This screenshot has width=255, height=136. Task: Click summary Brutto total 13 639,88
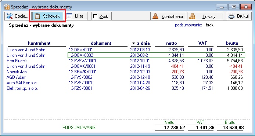click(x=233, y=128)
